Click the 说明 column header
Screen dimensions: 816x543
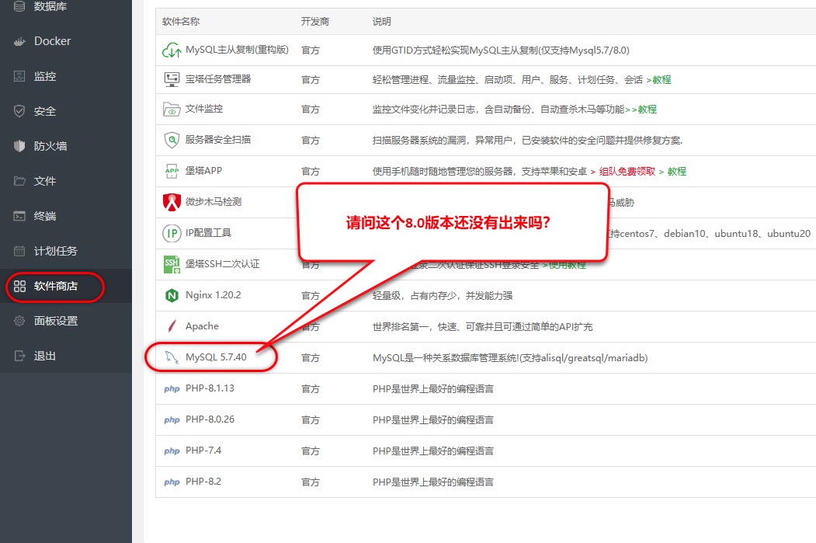[381, 21]
